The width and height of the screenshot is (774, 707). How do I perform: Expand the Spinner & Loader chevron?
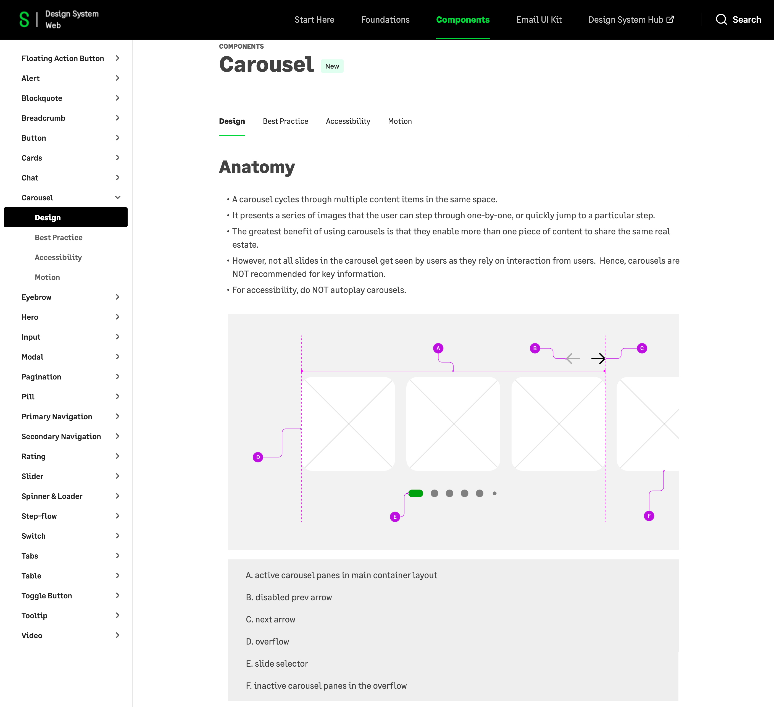point(117,496)
